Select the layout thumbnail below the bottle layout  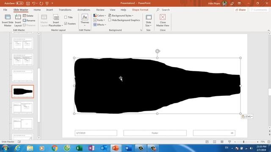coord(23,108)
